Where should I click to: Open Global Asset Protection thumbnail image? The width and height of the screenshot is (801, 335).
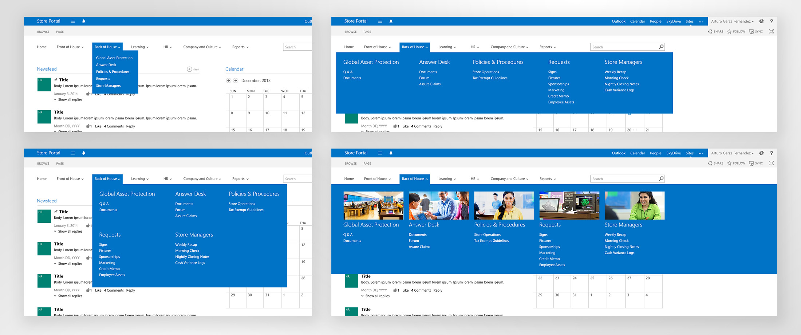click(x=373, y=205)
